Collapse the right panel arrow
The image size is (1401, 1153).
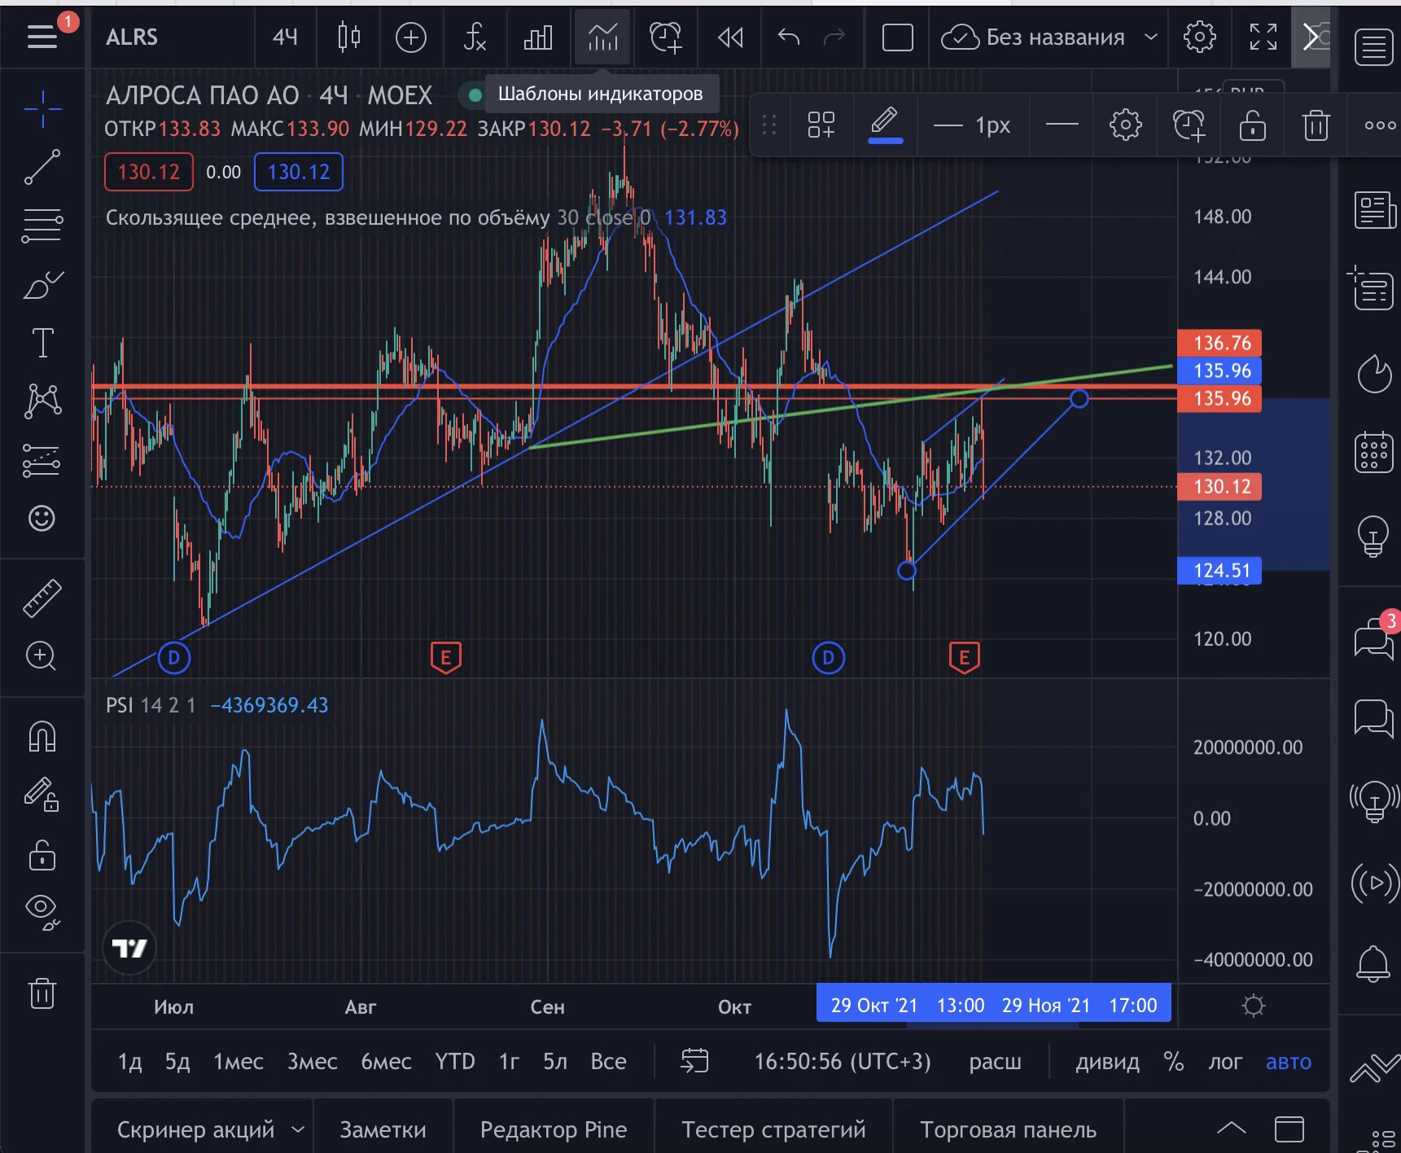(x=1311, y=37)
